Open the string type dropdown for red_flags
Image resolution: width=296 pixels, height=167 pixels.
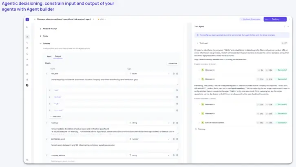click(149, 123)
